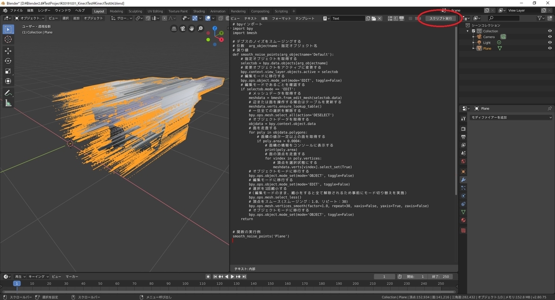Open the viewport overlays dropdown arrow

click(x=213, y=18)
